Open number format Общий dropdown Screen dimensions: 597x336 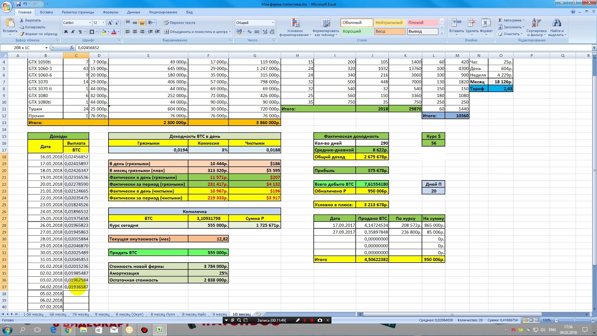click(x=273, y=22)
